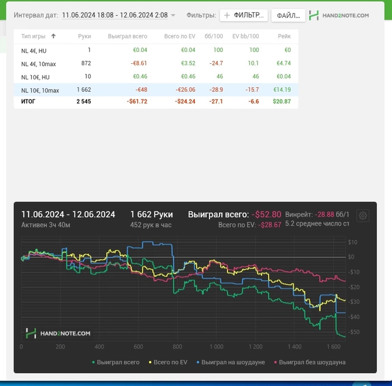Select the NL 10€, 10max row
The height and width of the screenshot is (386, 392).
pos(156,90)
